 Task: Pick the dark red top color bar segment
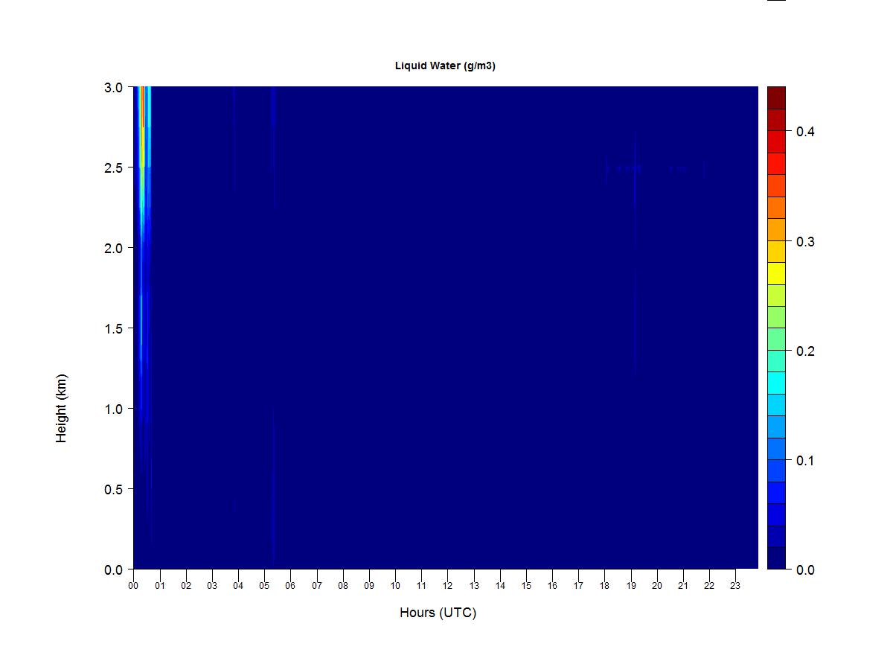tap(776, 98)
